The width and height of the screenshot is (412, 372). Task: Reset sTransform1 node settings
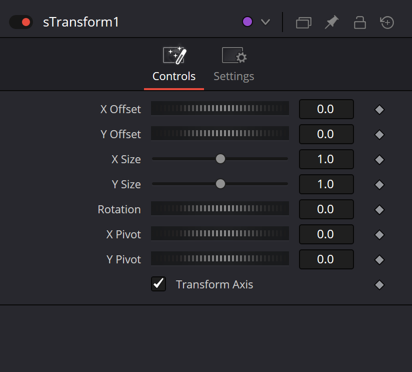[x=387, y=23]
